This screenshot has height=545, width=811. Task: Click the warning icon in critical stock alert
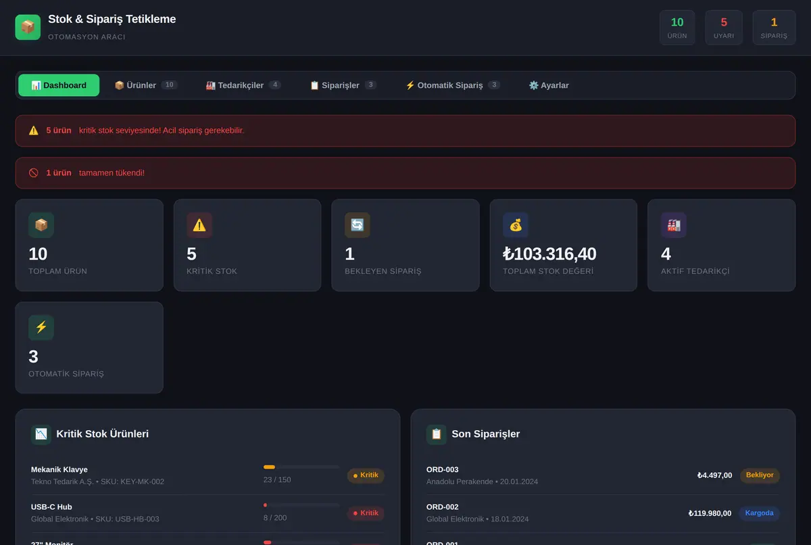coord(34,131)
